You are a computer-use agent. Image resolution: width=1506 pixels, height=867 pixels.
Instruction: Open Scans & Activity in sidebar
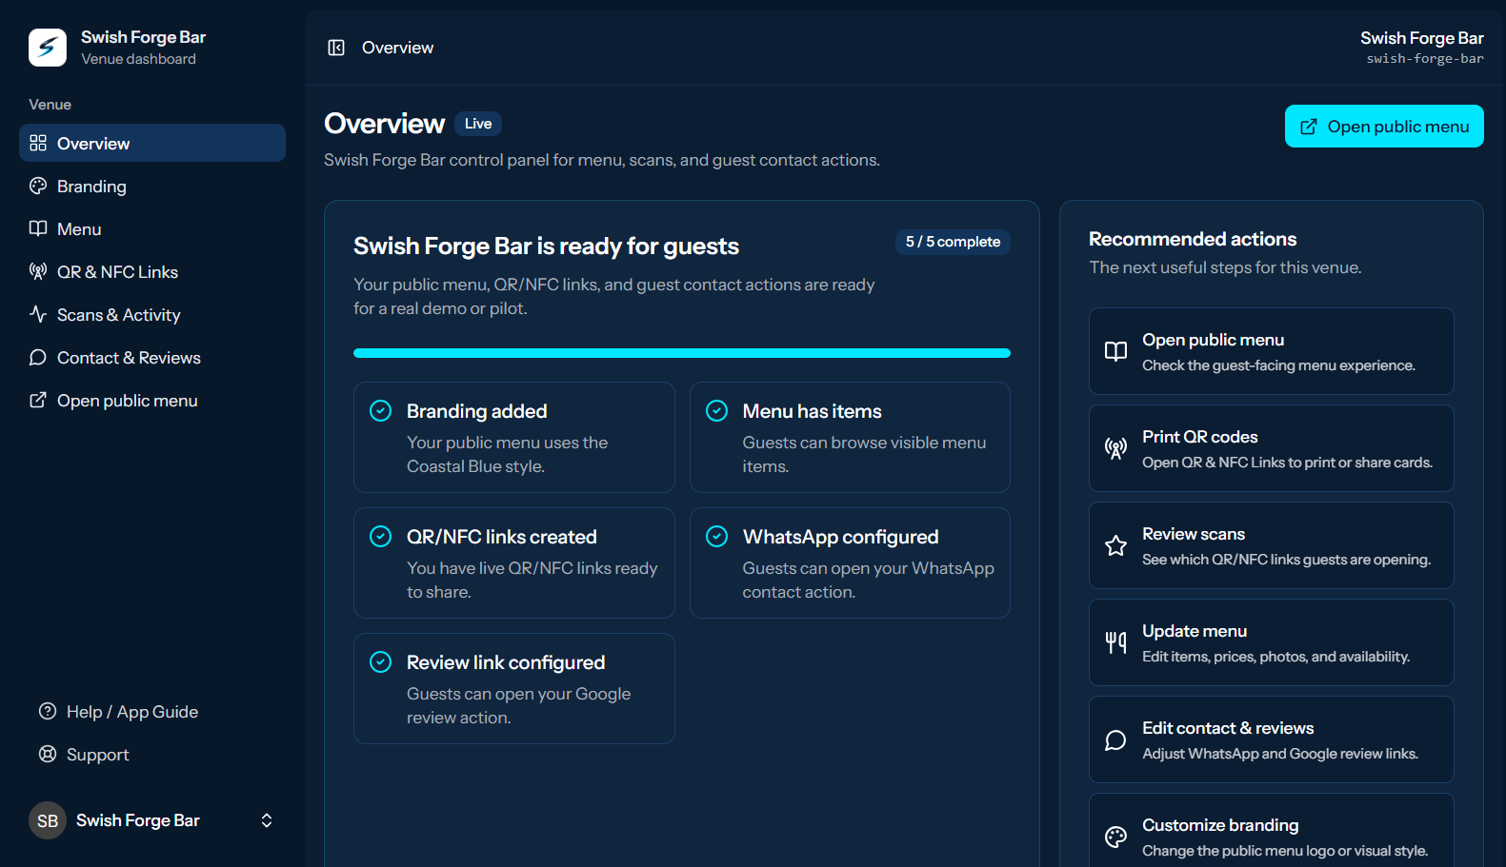pos(152,314)
